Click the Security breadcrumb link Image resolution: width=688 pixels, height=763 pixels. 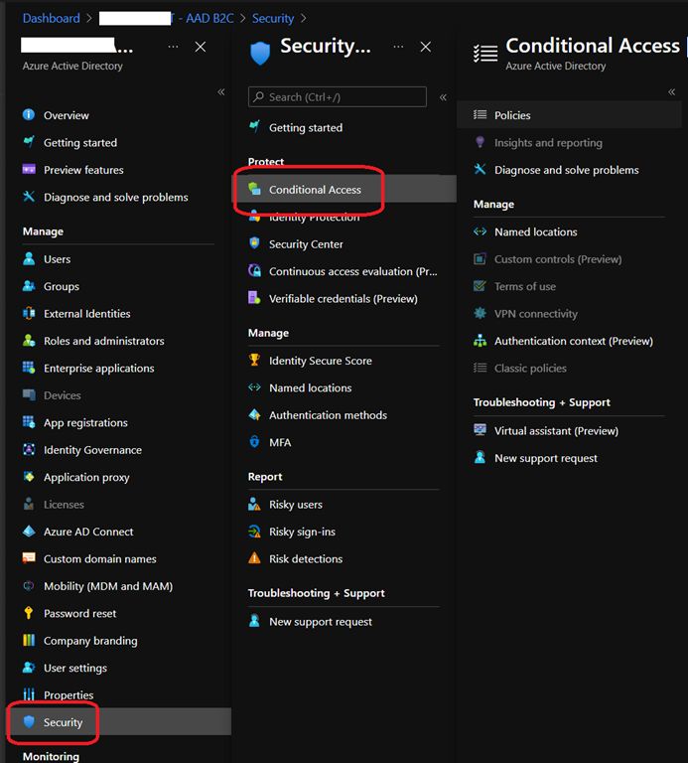pos(273,19)
